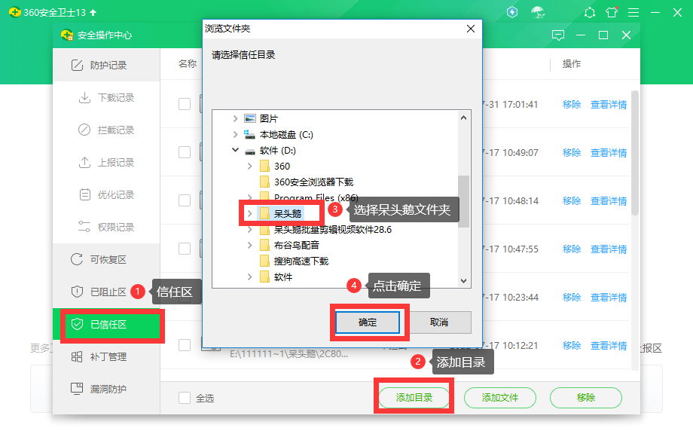Open the skin shirt icon in 360 title bar
This screenshot has height=437, width=693.
(x=612, y=12)
